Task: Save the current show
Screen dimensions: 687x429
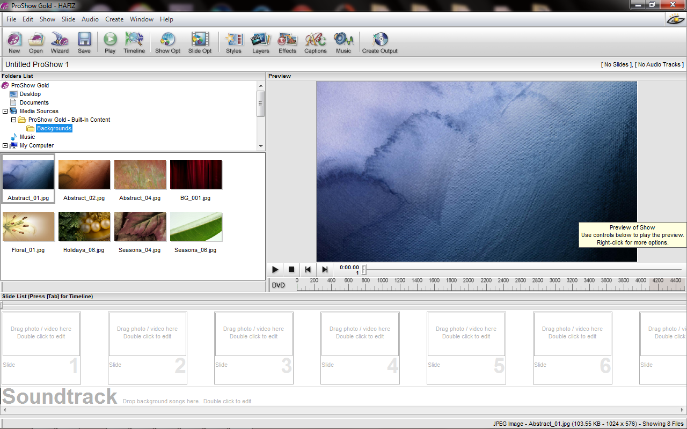Action: click(84, 42)
